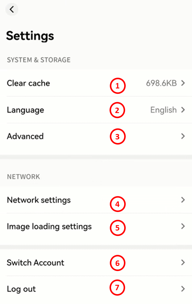Go to Network settings
The height and width of the screenshot is (304, 192).
pos(39,200)
